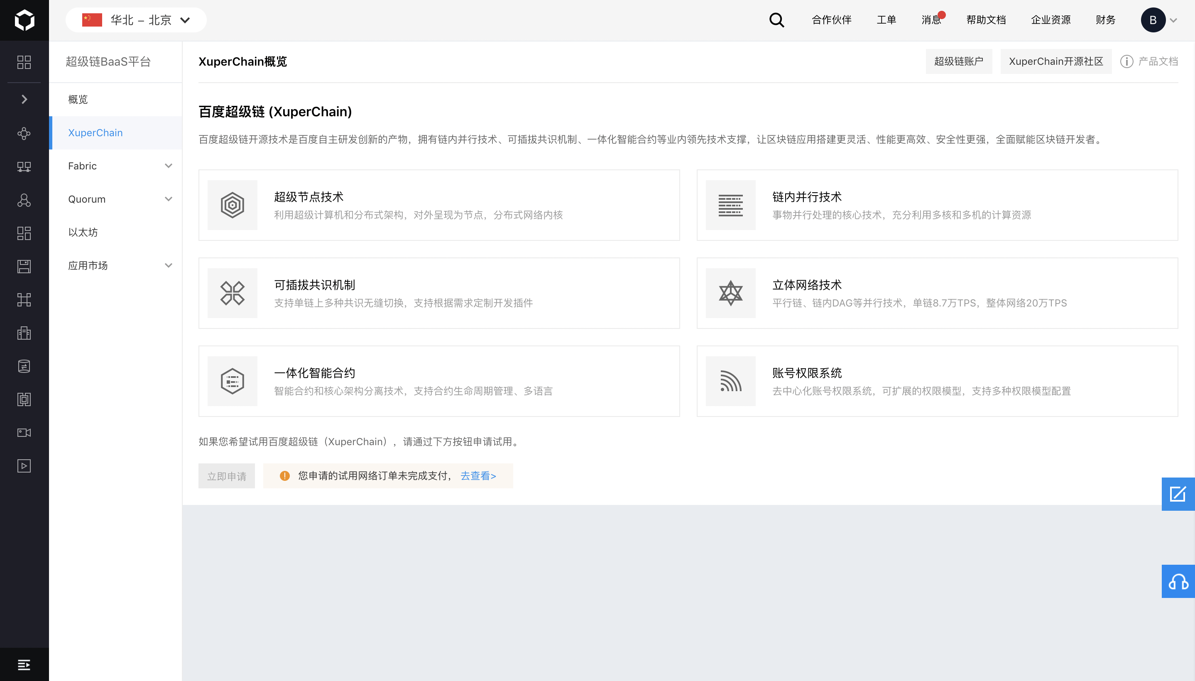Open the 华北-北京 region dropdown
This screenshot has width=1195, height=681.
(136, 20)
